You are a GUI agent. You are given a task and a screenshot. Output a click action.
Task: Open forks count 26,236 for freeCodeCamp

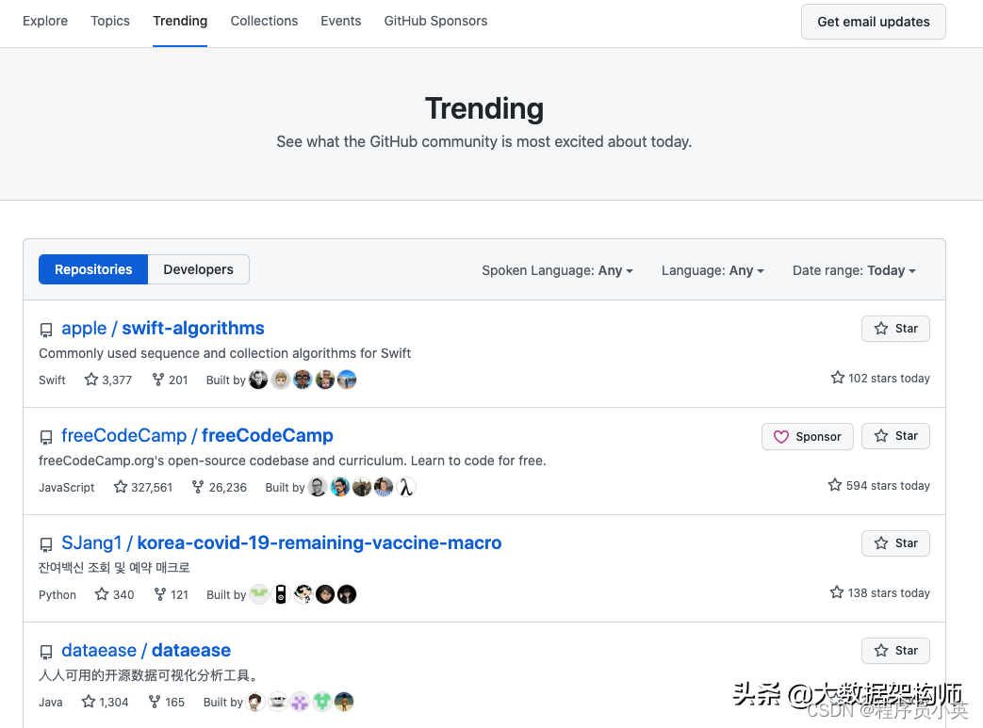[x=220, y=487]
